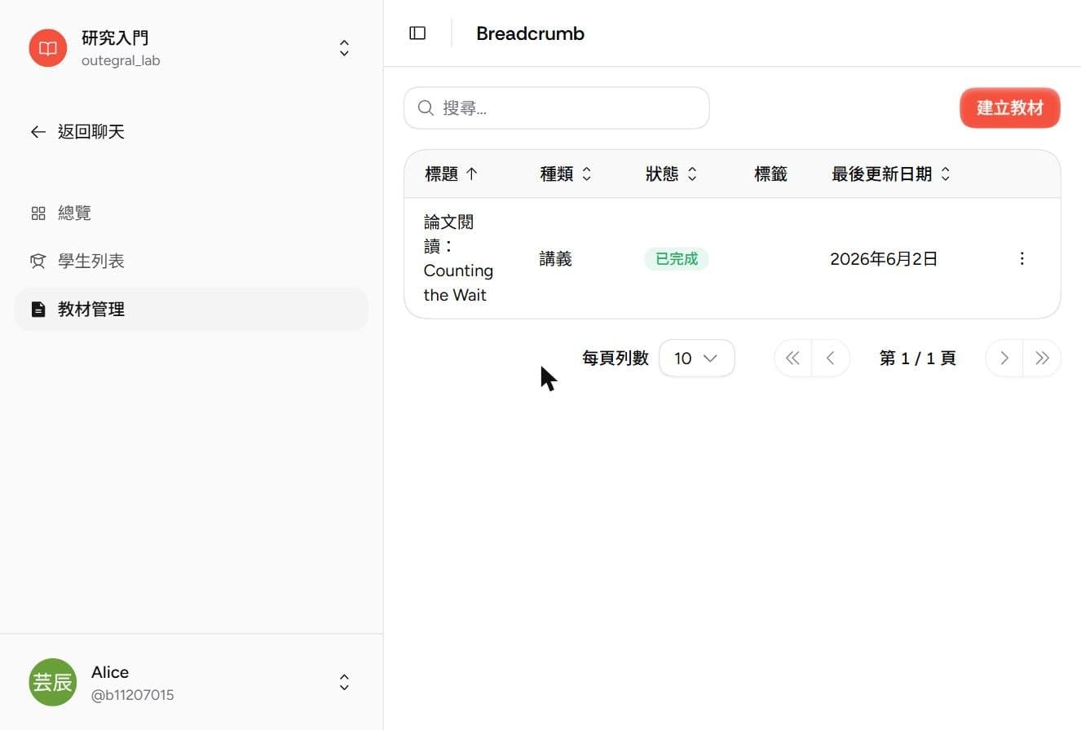Click the 已完成 status badge
The image size is (1081, 730).
pyautogui.click(x=677, y=259)
